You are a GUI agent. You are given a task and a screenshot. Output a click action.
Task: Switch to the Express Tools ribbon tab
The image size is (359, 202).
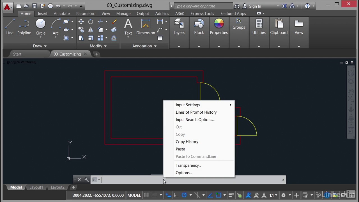[x=202, y=13]
